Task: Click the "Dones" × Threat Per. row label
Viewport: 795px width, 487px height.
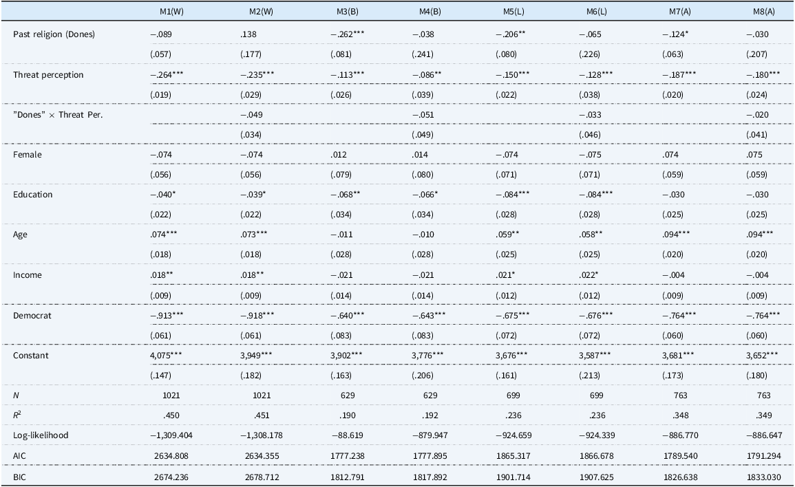Action: pyautogui.click(x=59, y=115)
